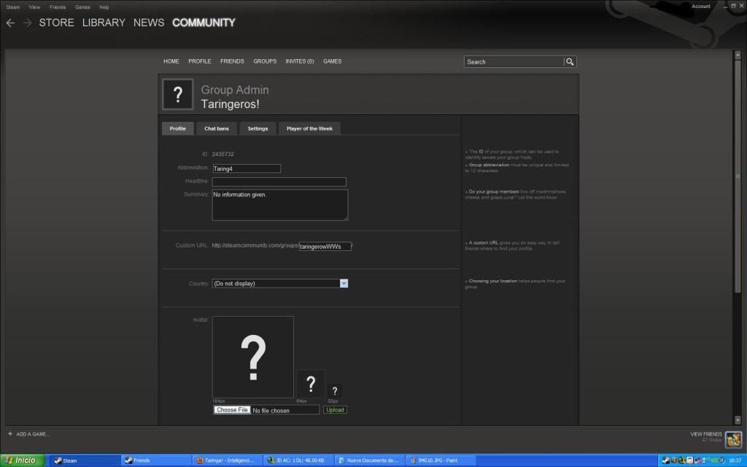Image resolution: width=747 pixels, height=467 pixels.
Task: Click the friends avatar picture at bottom right
Action: 733,439
